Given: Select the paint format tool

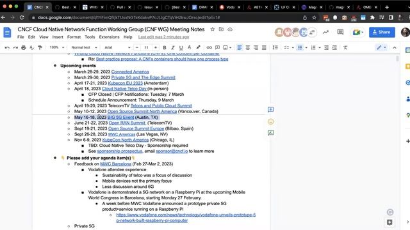Looking at the screenshot, I should point(40,47).
